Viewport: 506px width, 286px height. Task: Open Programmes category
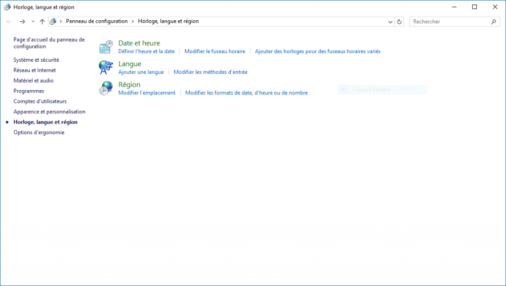click(29, 91)
